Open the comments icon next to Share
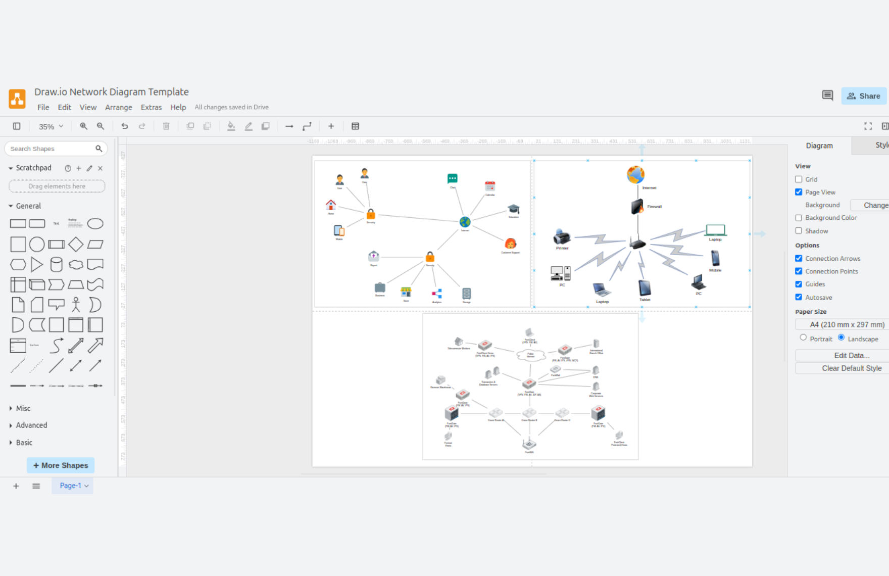This screenshot has height=576, width=889. [x=827, y=95]
